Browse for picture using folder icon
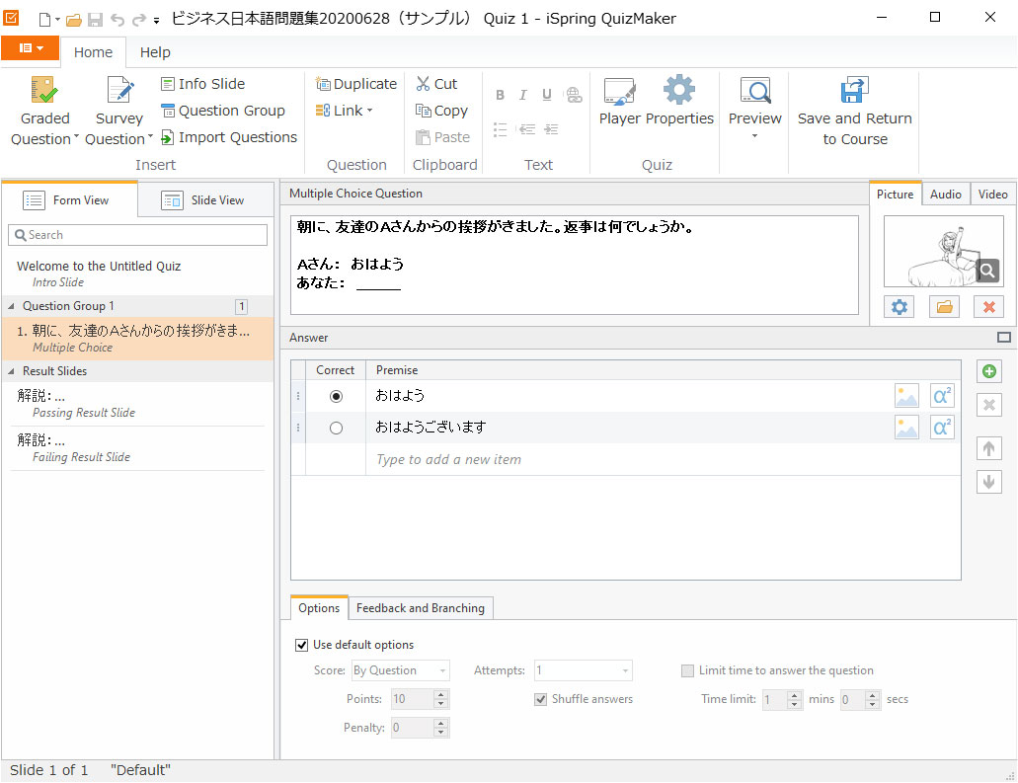 click(944, 307)
